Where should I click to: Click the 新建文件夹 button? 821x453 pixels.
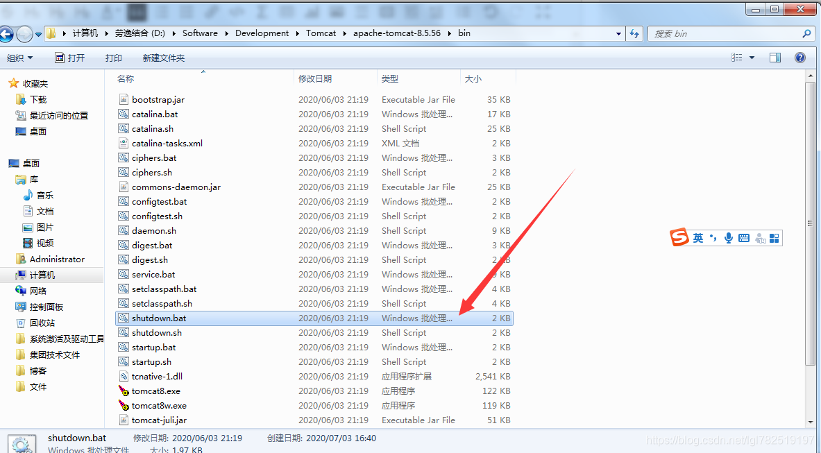[x=163, y=58]
